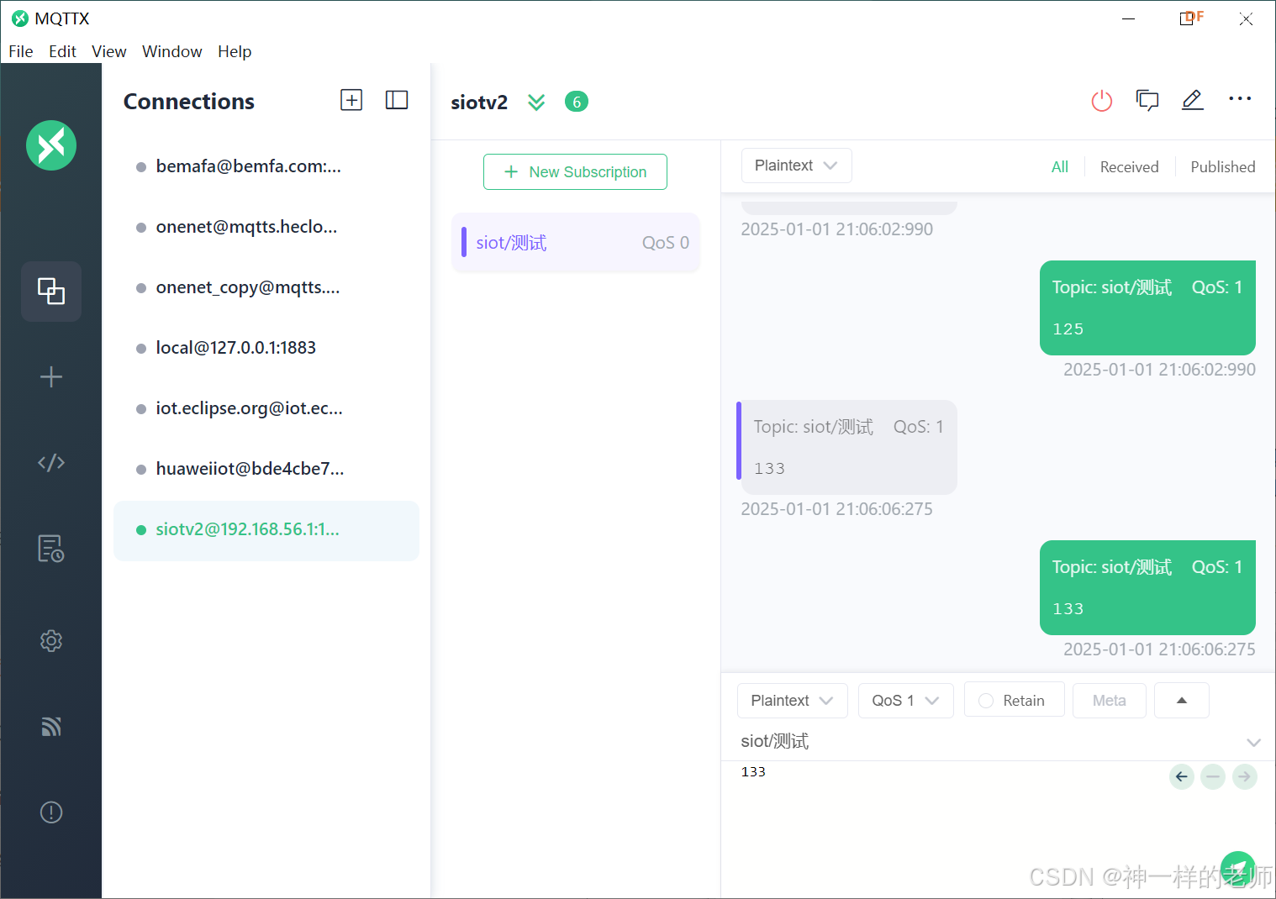The height and width of the screenshot is (899, 1276).
Task: Open the About info icon
Action: tap(51, 812)
